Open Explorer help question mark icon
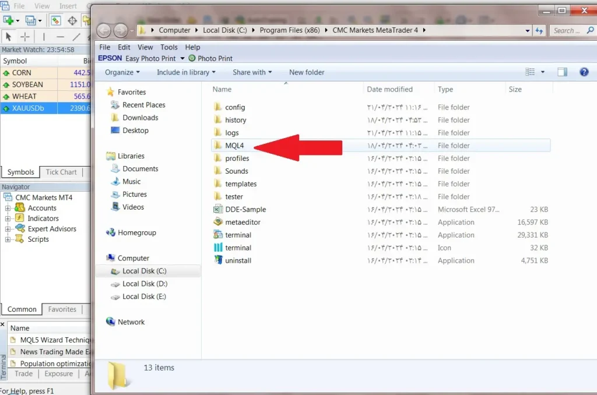The height and width of the screenshot is (395, 597). pyautogui.click(x=584, y=72)
